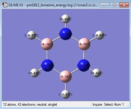Select the lower-left hydrogen labeled 0.432
The height and width of the screenshot is (109, 131).
coord(34,73)
